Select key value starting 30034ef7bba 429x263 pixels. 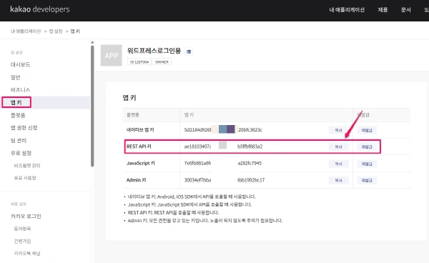(224, 180)
